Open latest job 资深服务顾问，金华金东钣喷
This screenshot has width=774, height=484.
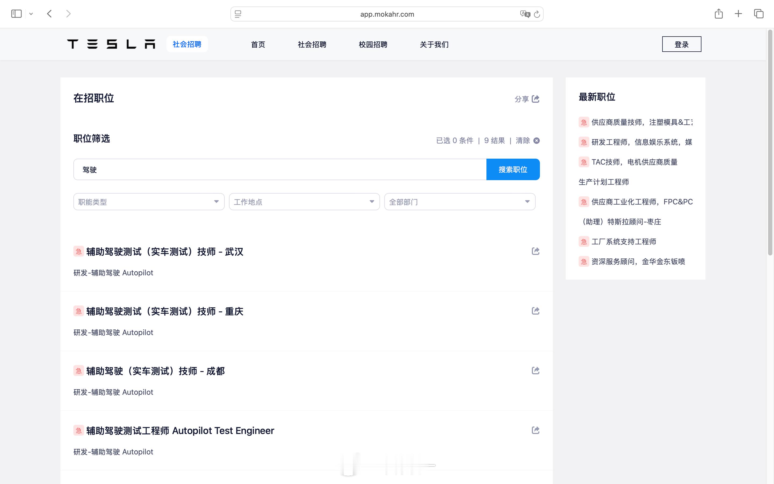[638, 262]
